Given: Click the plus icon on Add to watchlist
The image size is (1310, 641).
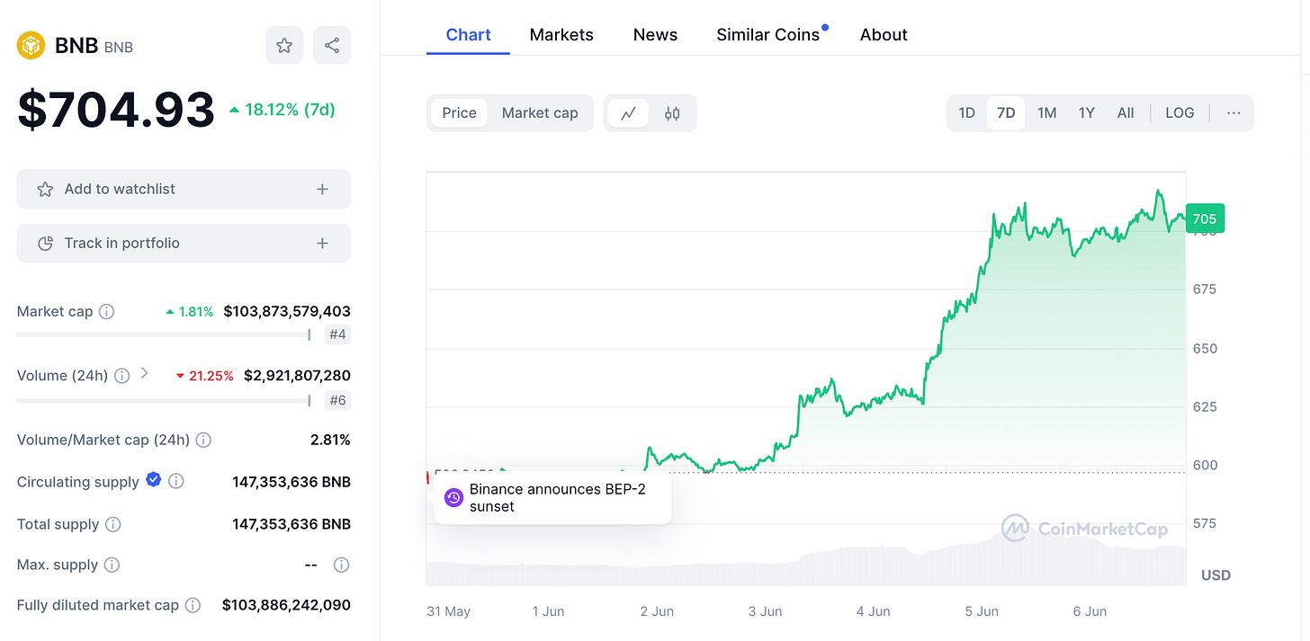Looking at the screenshot, I should 322,190.
